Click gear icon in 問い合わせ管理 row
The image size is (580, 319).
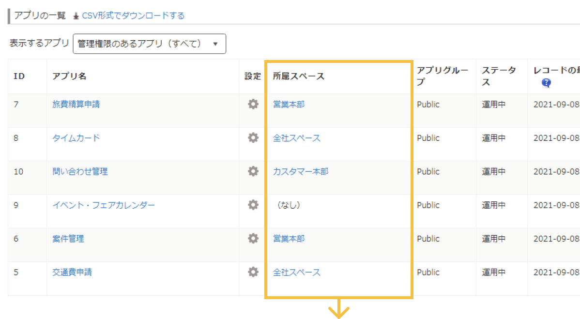253,171
